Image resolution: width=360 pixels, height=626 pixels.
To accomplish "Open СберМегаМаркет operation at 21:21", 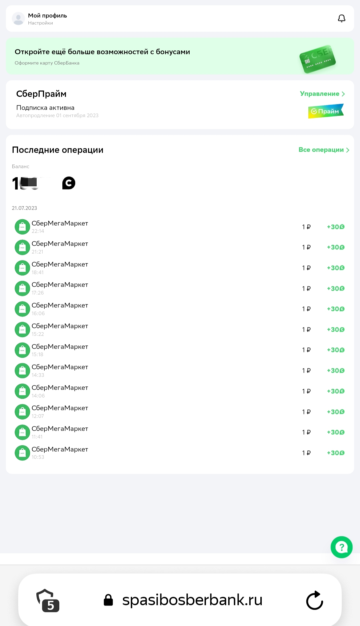I will [180, 247].
